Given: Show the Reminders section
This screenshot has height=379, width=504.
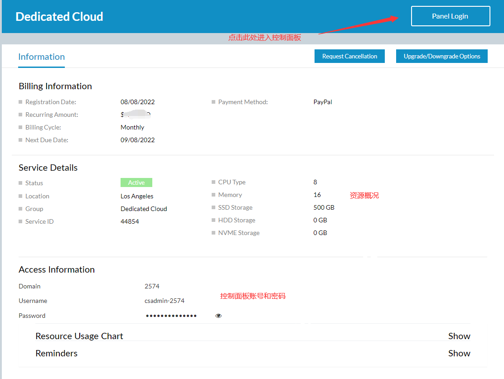Looking at the screenshot, I should 459,353.
